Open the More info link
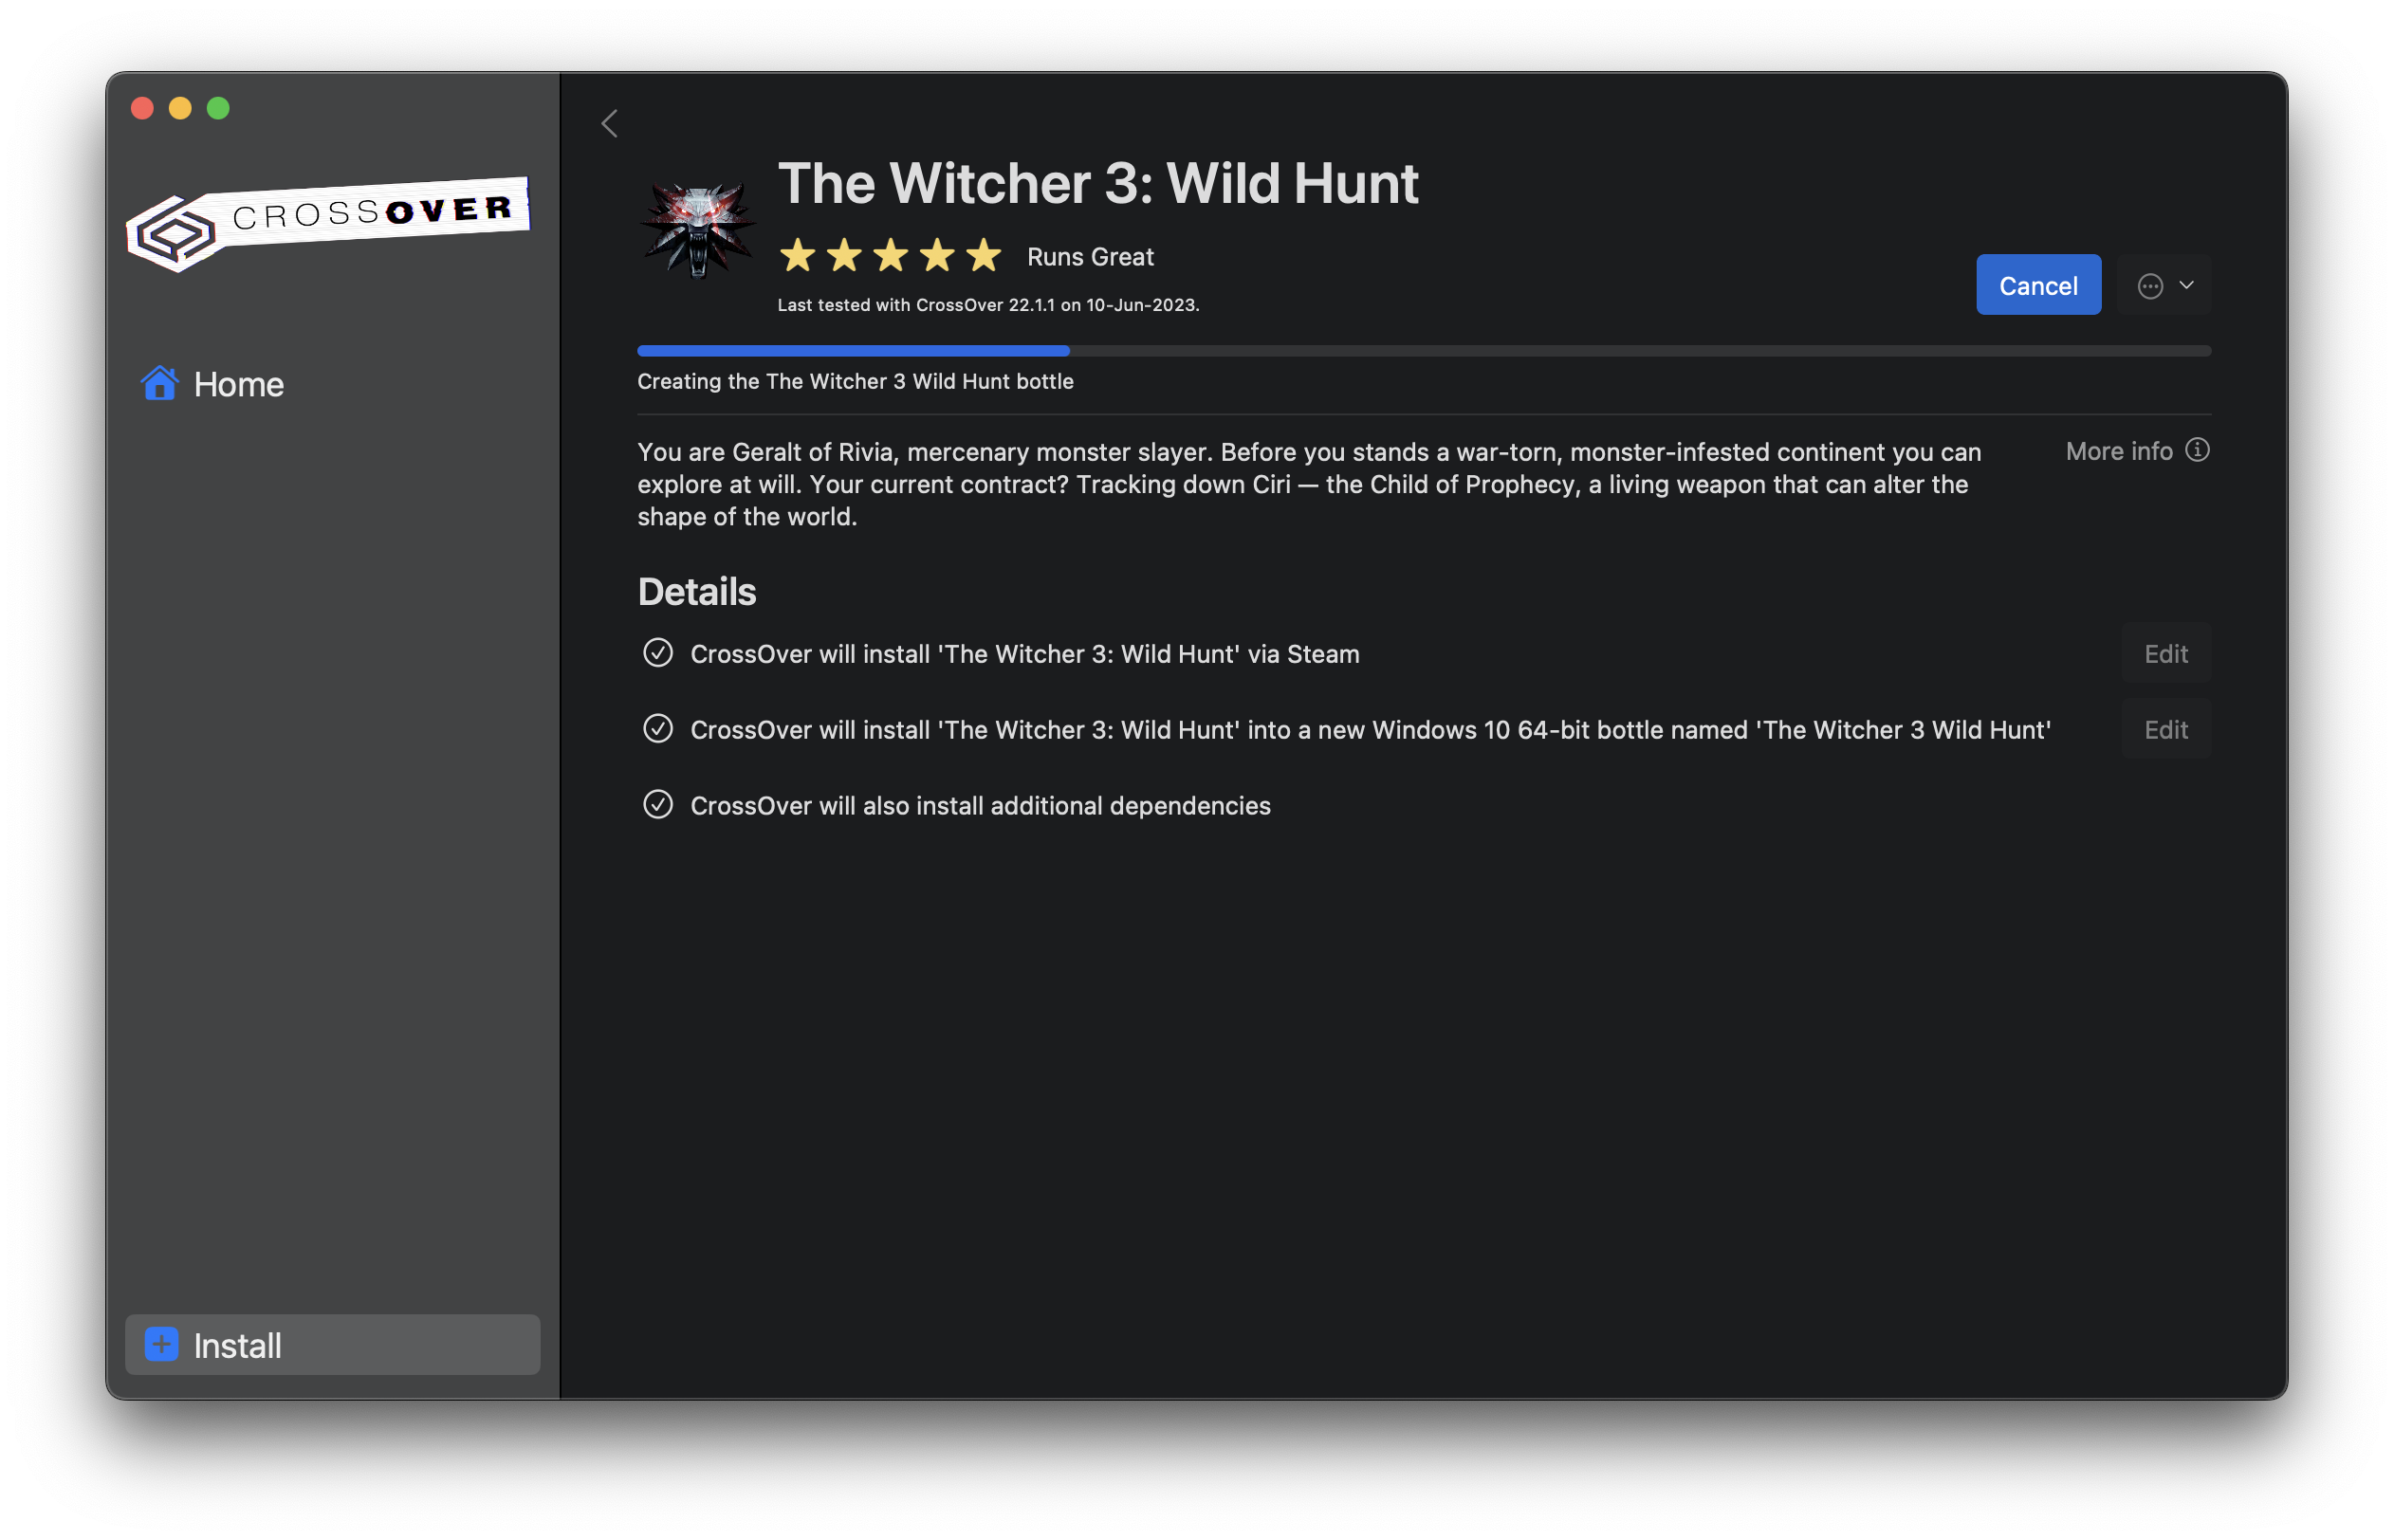The height and width of the screenshot is (1540, 2394). tap(2119, 451)
